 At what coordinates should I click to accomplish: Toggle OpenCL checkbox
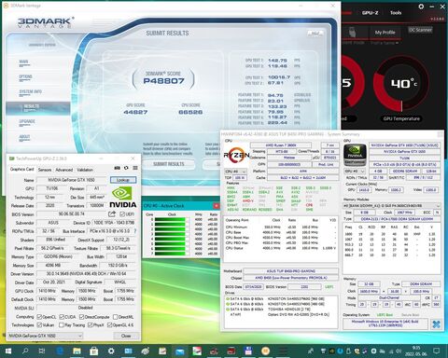pyautogui.click(x=39, y=317)
